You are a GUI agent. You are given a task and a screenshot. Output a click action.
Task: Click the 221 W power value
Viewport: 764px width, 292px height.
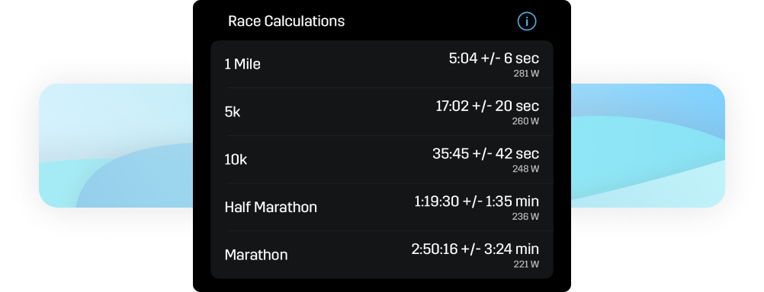point(526,265)
